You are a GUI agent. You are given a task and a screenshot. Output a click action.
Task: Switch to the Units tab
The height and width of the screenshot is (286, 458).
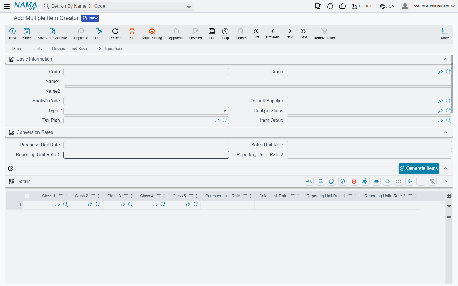click(x=37, y=49)
